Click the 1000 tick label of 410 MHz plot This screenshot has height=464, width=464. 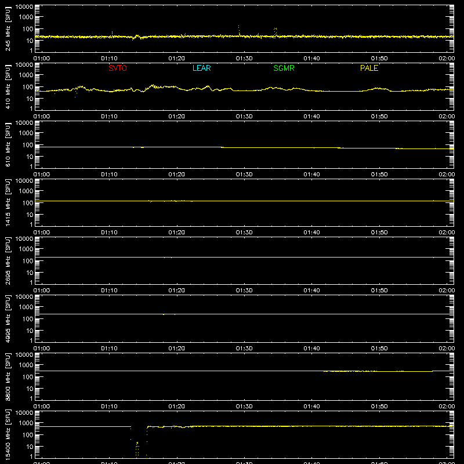tap(26, 75)
